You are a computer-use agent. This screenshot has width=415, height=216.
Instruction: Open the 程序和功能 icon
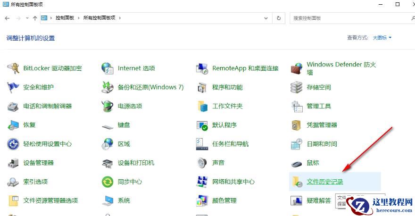pyautogui.click(x=202, y=87)
